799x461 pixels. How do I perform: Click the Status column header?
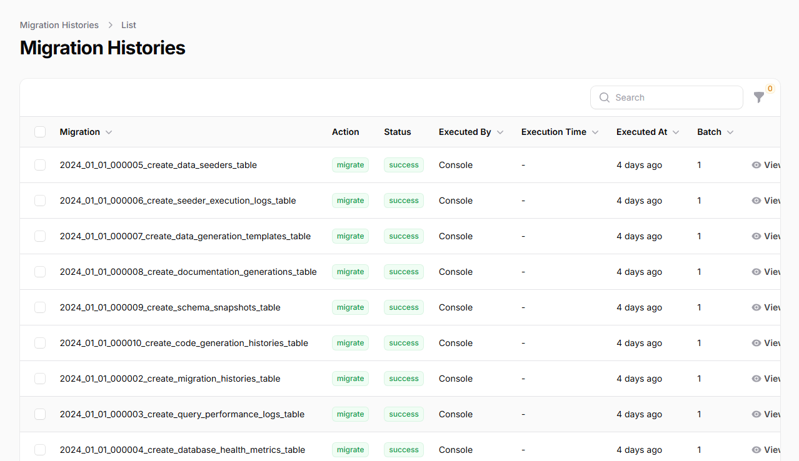click(x=398, y=132)
